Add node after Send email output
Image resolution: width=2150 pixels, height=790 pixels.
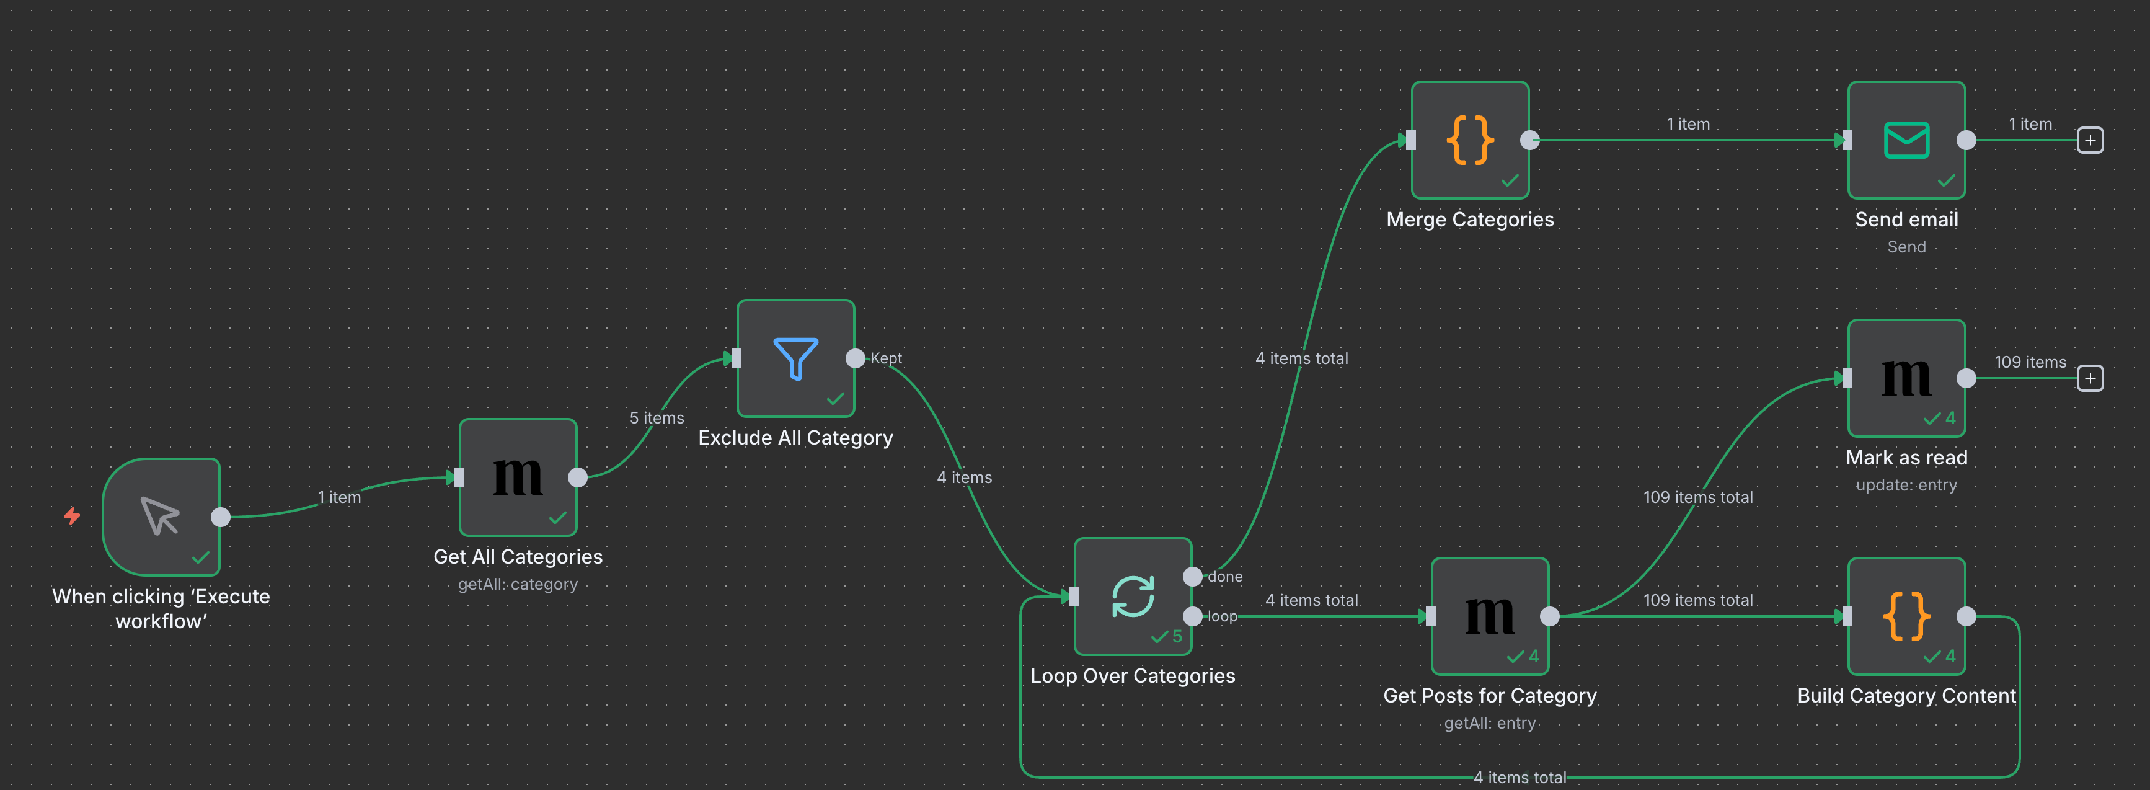2089,140
